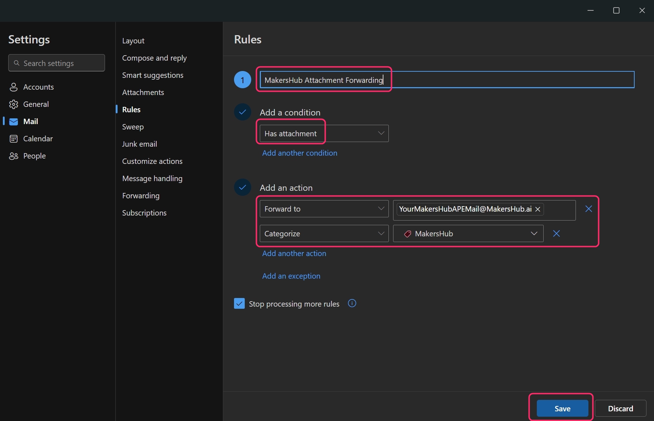Save the rule
This screenshot has height=421, width=654.
coord(562,408)
